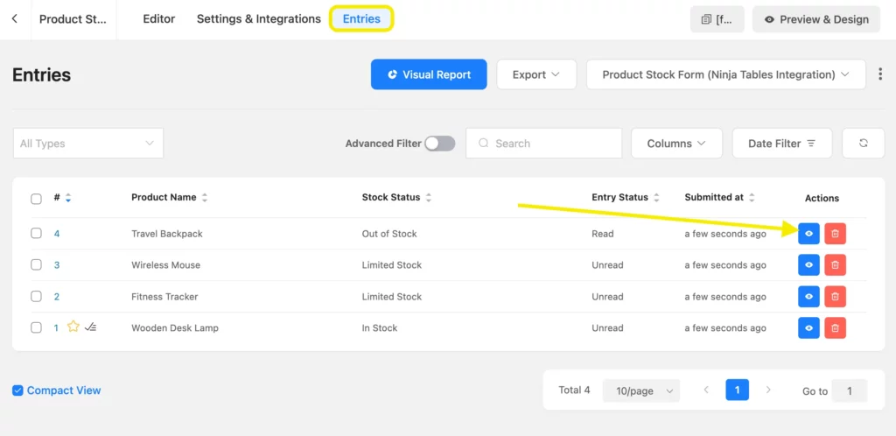Delete the Wireless Mouse entry
The image size is (896, 436).
pyautogui.click(x=835, y=265)
